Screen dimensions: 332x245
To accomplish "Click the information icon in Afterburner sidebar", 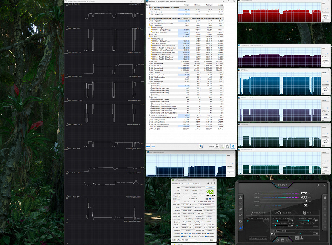I will click(x=241, y=209).
